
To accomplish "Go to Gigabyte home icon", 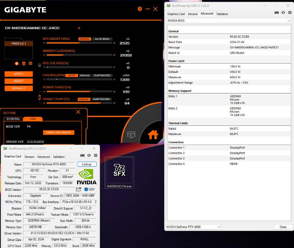I will click(x=153, y=135).
